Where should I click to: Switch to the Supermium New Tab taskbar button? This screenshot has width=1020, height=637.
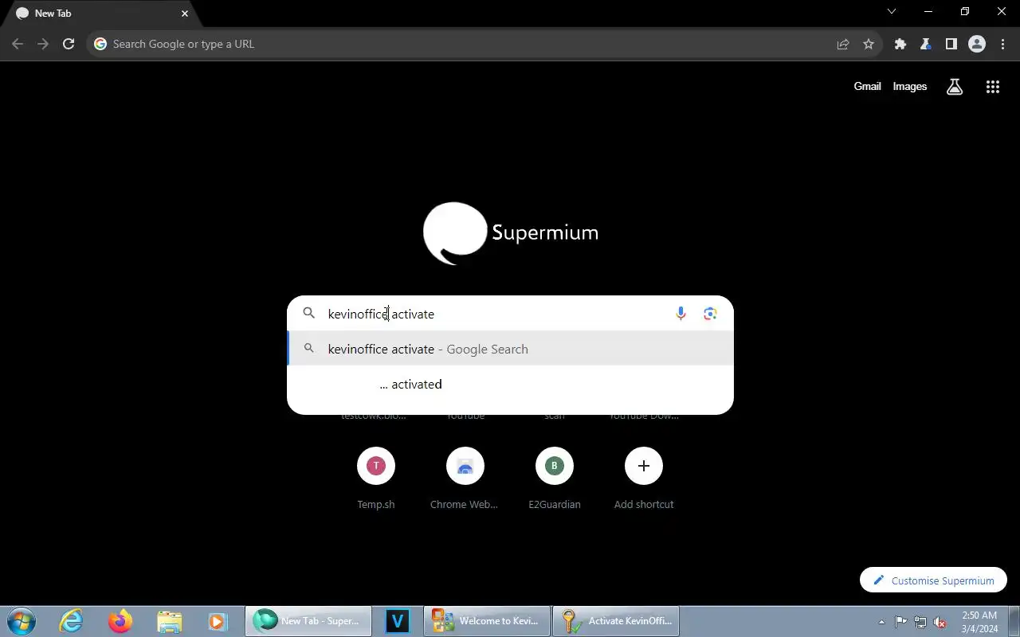tap(309, 621)
